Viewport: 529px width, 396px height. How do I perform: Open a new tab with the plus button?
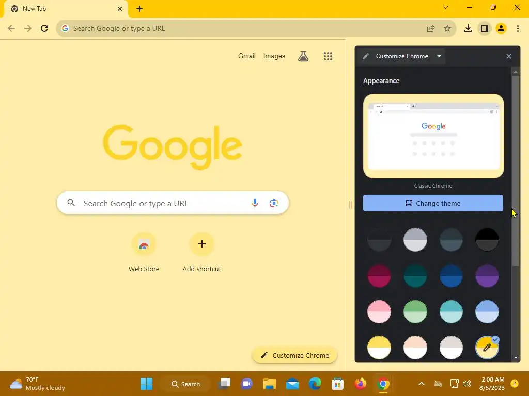click(139, 9)
